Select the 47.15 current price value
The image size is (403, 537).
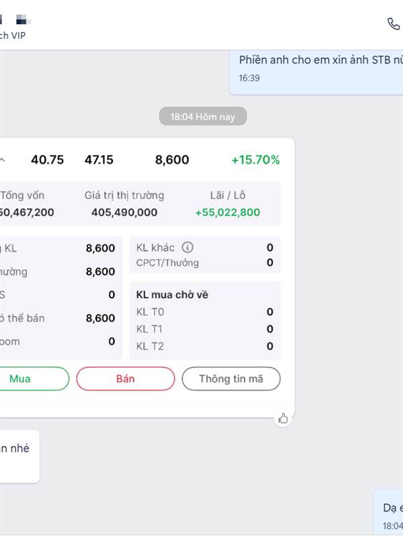point(99,160)
